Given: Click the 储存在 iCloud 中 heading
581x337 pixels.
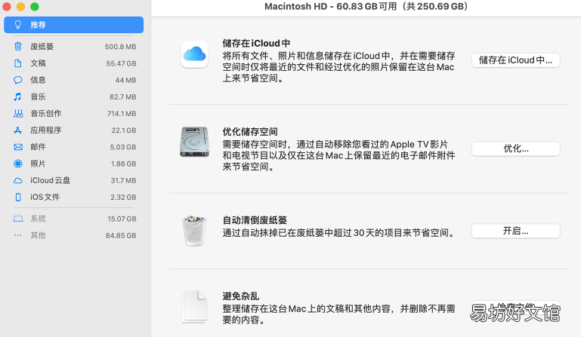Looking at the screenshot, I should click(256, 43).
